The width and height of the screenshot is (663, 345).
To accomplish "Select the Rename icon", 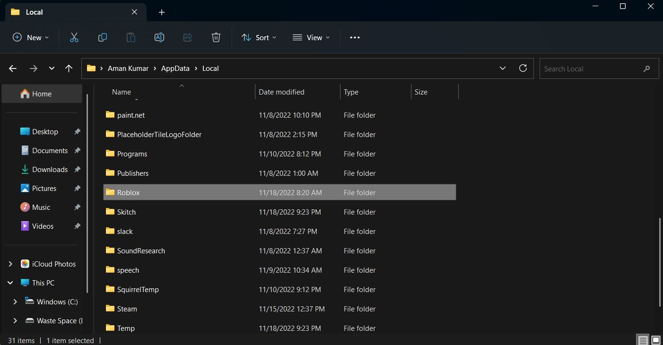I will pos(159,37).
